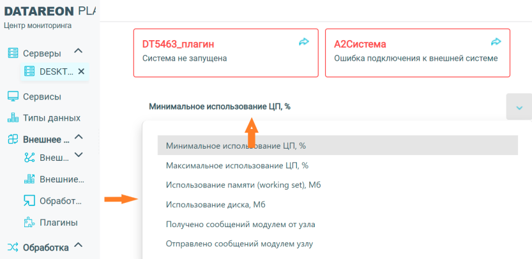The width and height of the screenshot is (532, 259).
Task: Click the Типы данных chart icon
Action: (12, 118)
